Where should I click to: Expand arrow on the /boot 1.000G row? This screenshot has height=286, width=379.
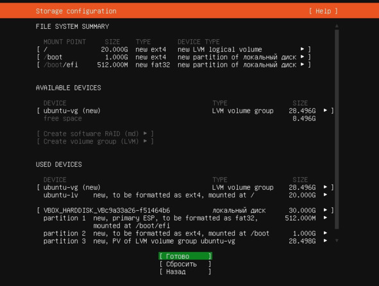(x=302, y=57)
